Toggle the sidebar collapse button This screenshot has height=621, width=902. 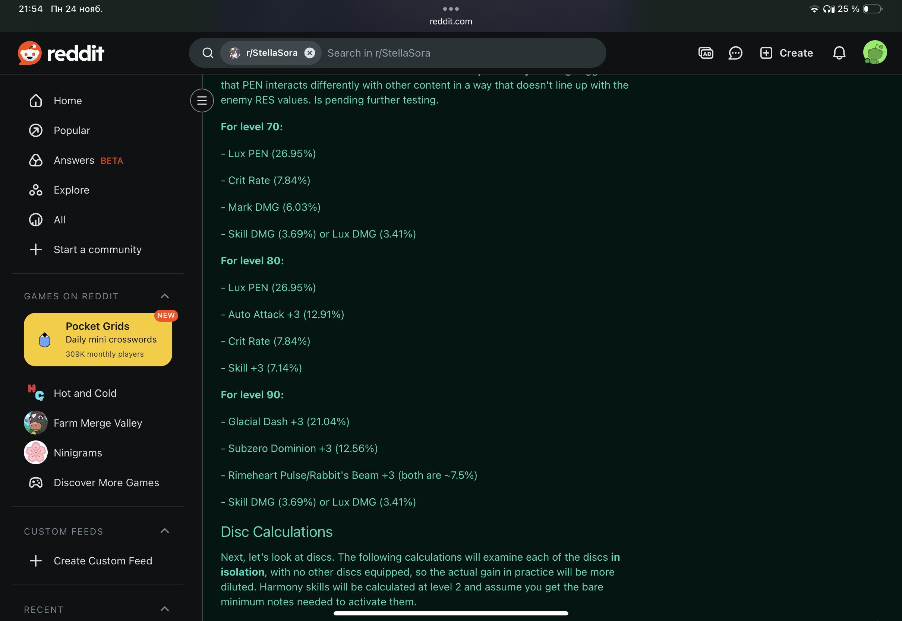coord(202,101)
